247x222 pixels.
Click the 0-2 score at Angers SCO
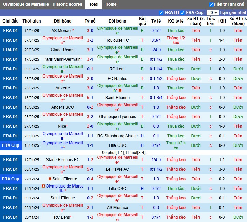pyautogui.click(x=90, y=107)
